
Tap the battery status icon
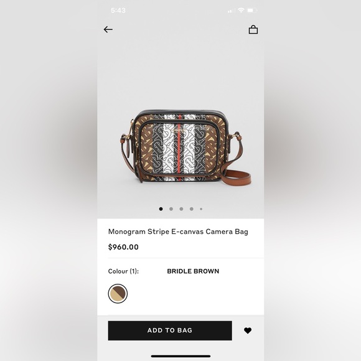coord(252,11)
